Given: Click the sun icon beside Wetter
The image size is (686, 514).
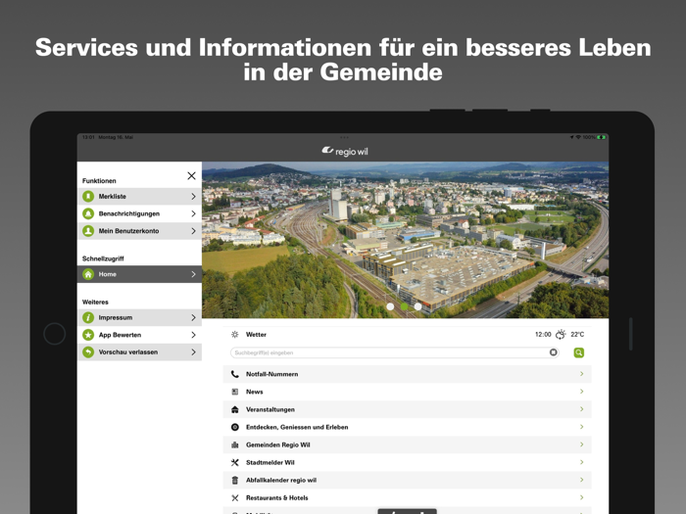Looking at the screenshot, I should (235, 335).
